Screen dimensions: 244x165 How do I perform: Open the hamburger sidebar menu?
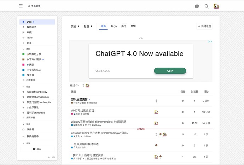(x=21, y=6)
